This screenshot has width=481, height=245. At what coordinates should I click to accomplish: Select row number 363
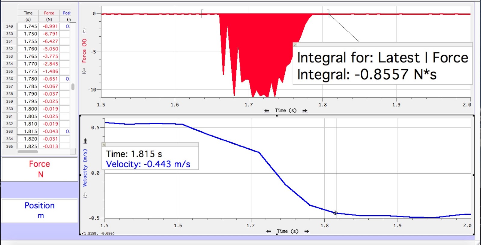click(10, 132)
